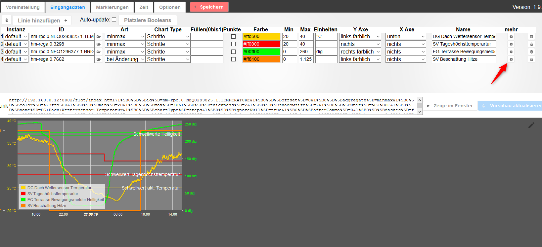
Task: Open the Instanz dropdown in row 1
Action: point(16,36)
